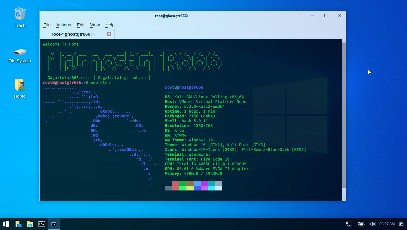Click the "WM Theme: Windows-10" line

(x=189, y=140)
